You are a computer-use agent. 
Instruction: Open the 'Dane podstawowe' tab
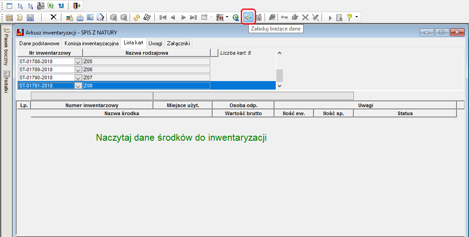pos(39,43)
